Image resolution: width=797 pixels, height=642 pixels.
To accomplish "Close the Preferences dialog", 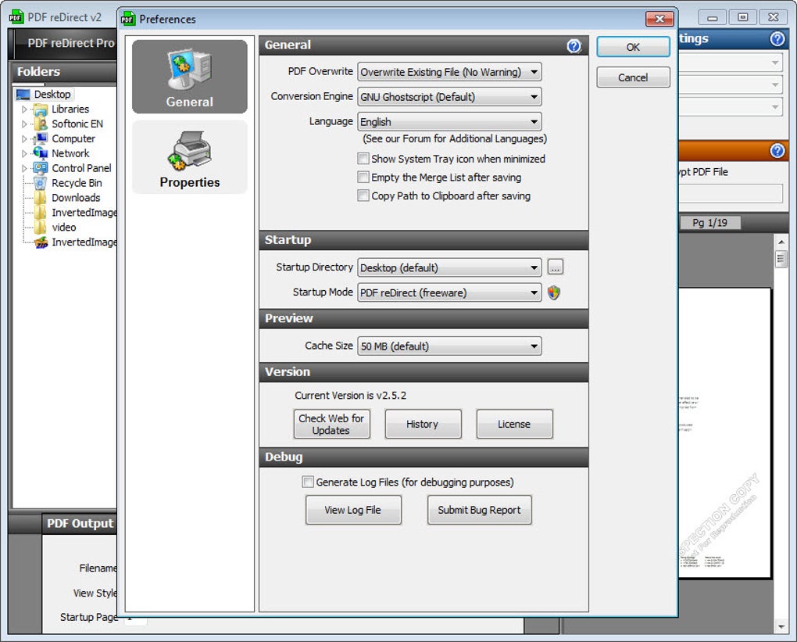I will (x=659, y=19).
